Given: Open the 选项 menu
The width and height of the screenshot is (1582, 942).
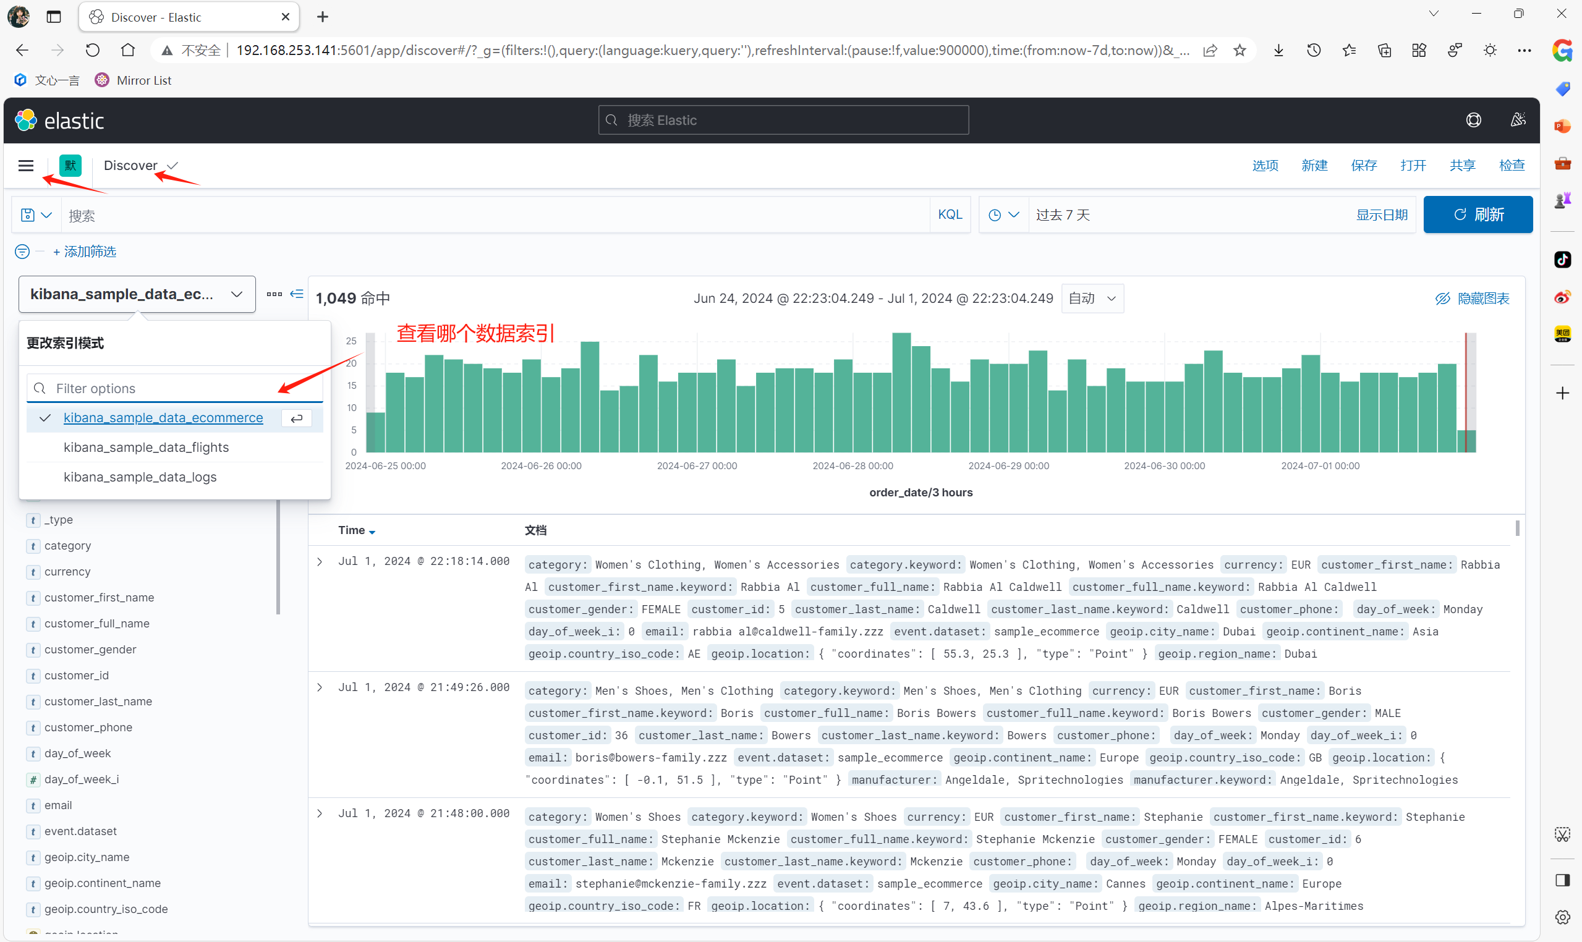Looking at the screenshot, I should point(1265,165).
